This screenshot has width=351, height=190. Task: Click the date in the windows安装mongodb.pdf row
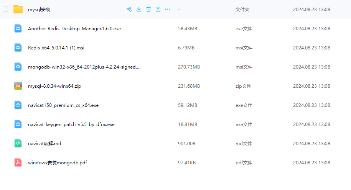pyautogui.click(x=311, y=162)
